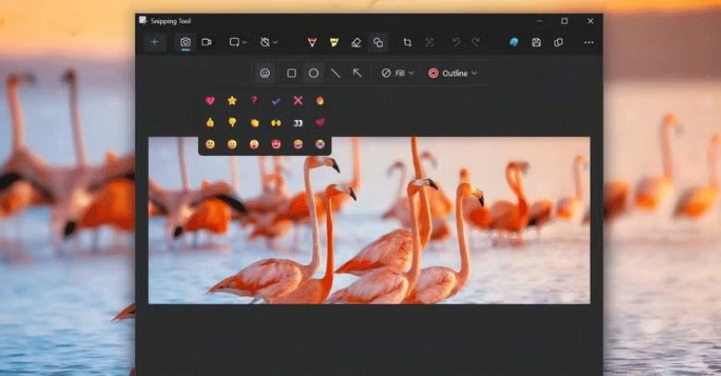Insert the pink heart emoji
The height and width of the screenshot is (376, 721).
pos(210,100)
